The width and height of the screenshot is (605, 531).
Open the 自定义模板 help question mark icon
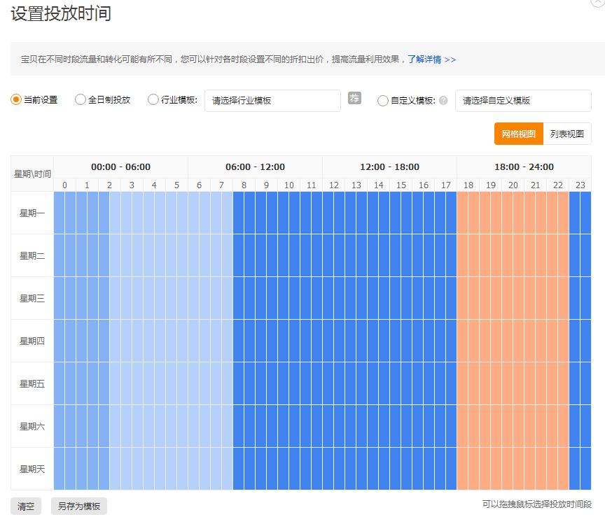tap(444, 100)
